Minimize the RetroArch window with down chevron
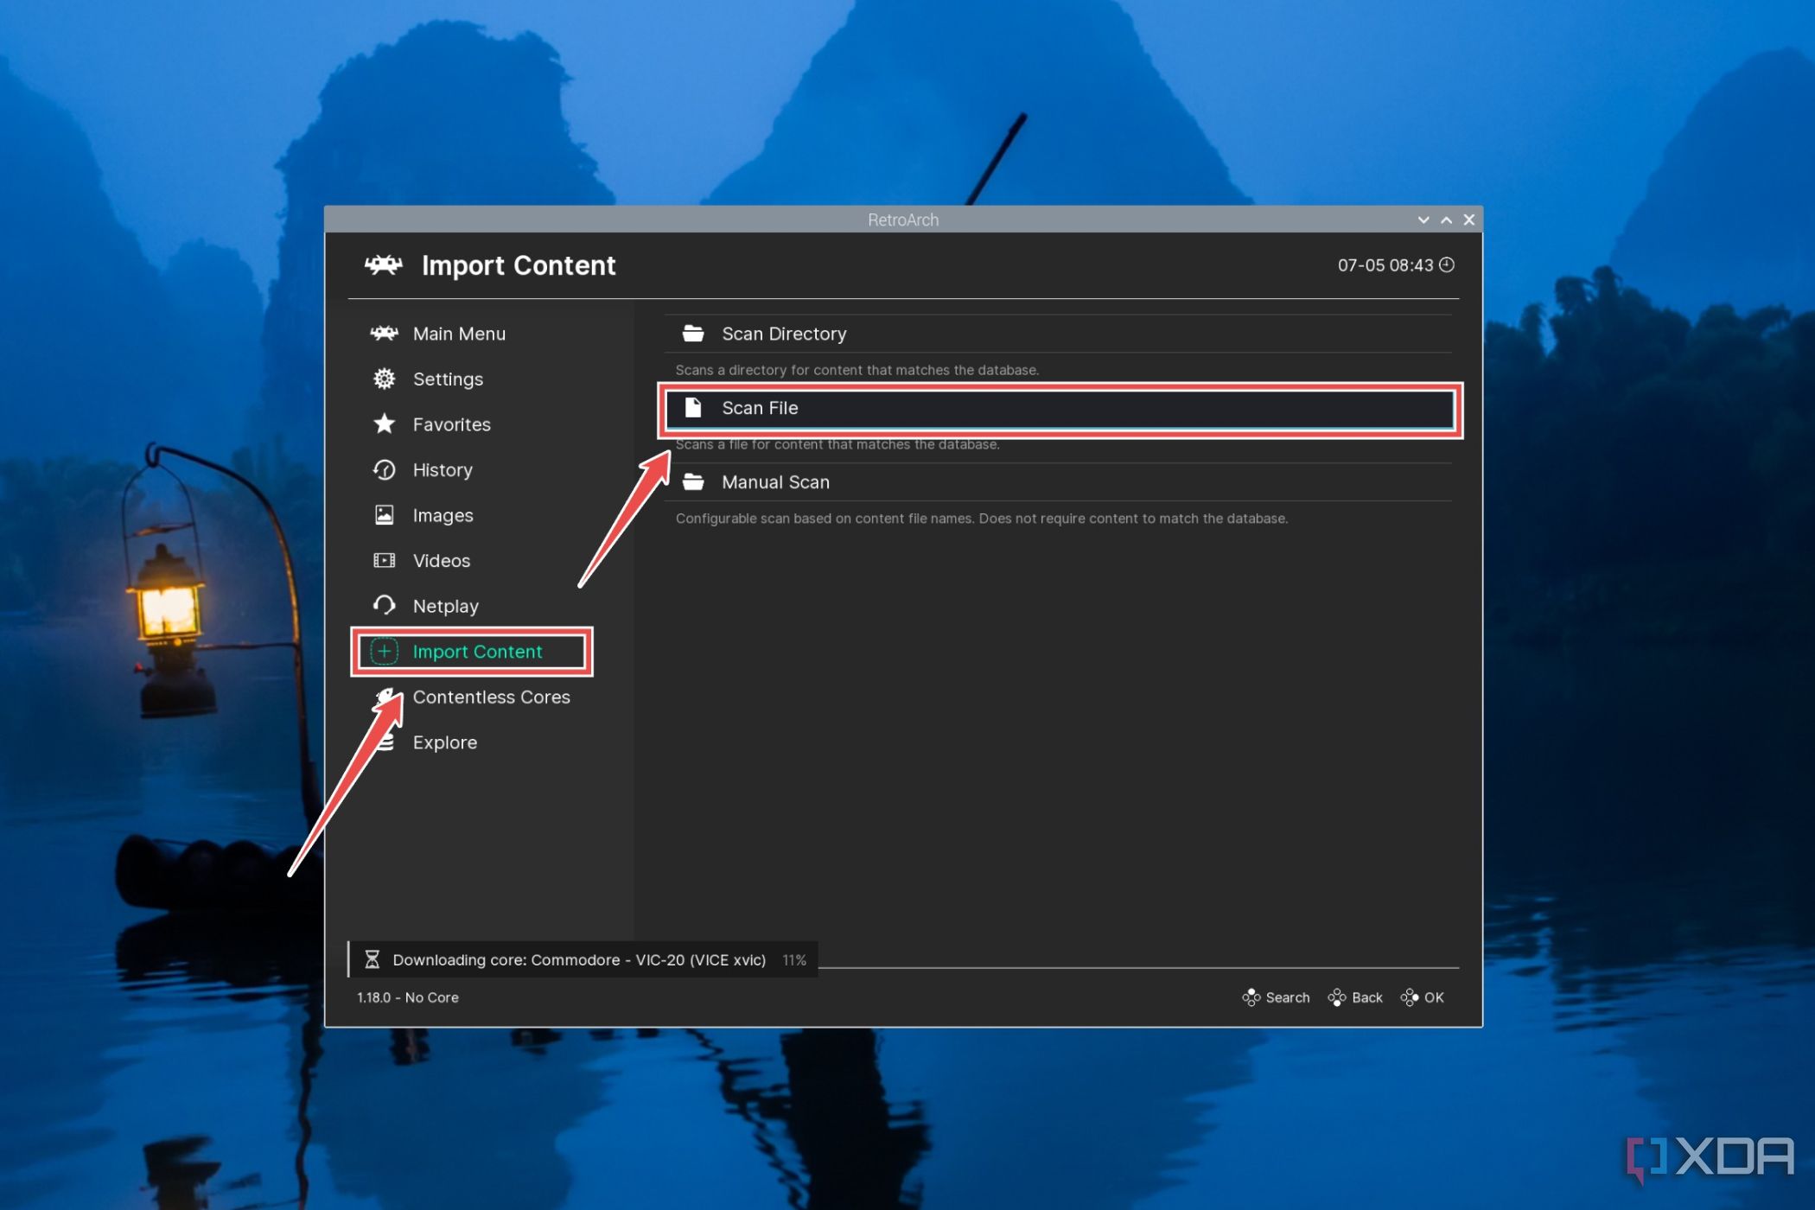Image resolution: width=1815 pixels, height=1210 pixels. point(1423,220)
